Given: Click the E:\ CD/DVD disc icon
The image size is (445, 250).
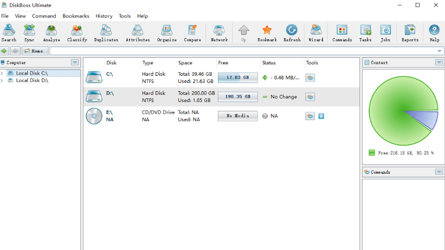Looking at the screenshot, I should [x=94, y=116].
